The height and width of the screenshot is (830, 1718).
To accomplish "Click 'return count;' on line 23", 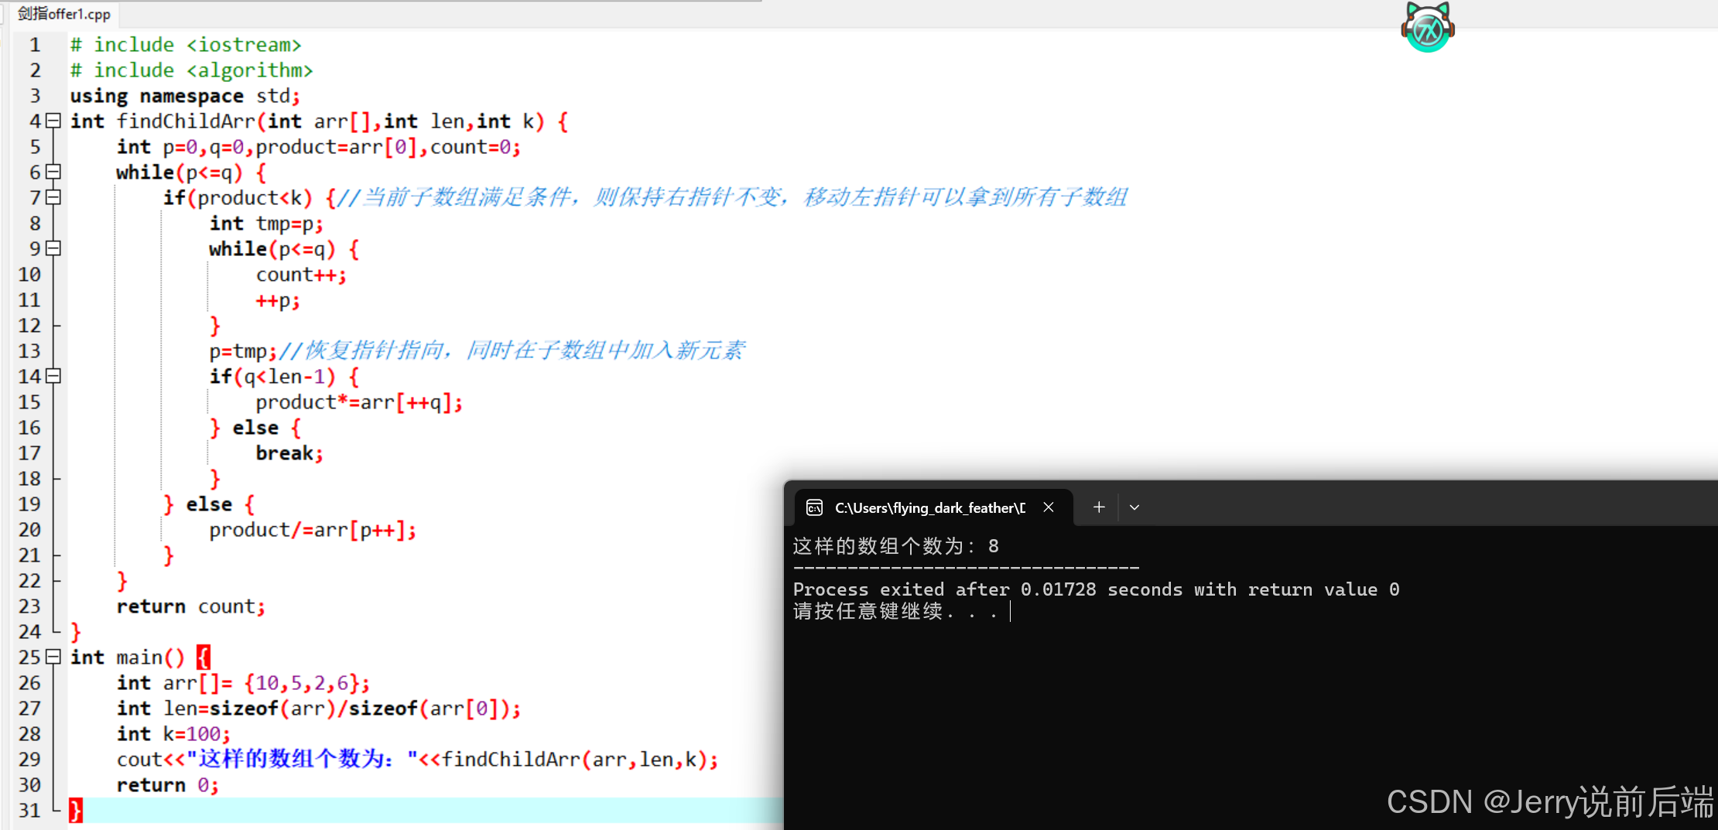I will pyautogui.click(x=191, y=606).
